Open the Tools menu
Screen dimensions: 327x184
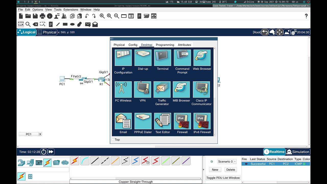click(58, 10)
